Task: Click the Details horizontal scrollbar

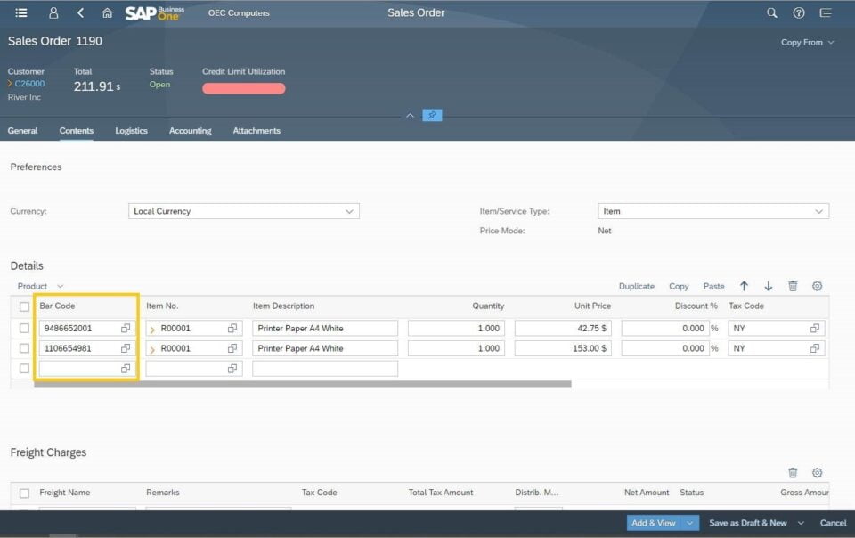Action: click(x=303, y=384)
